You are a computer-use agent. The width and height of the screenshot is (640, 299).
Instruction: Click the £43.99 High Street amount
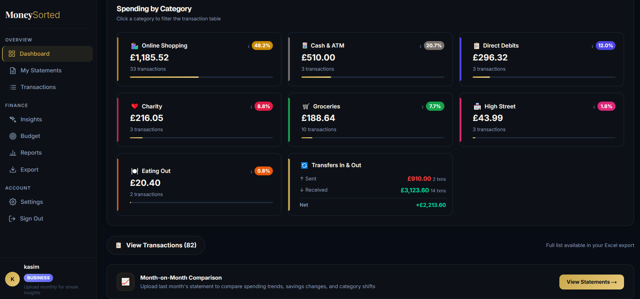(488, 118)
